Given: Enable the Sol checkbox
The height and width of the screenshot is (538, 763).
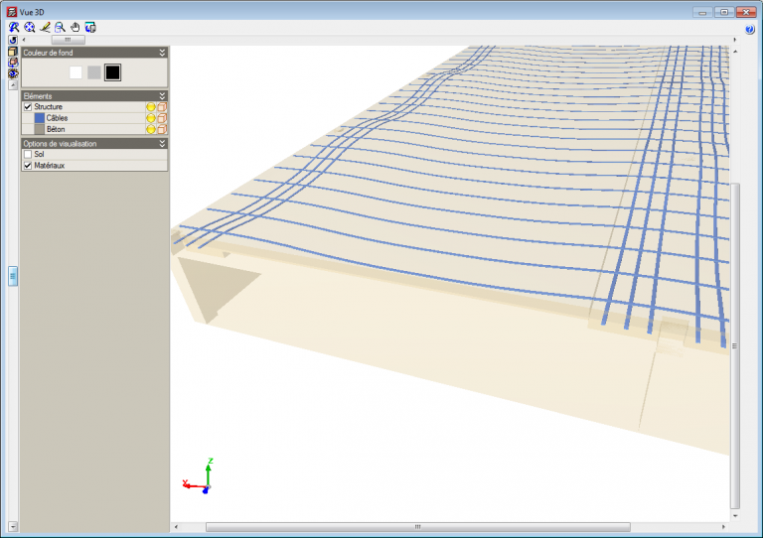Looking at the screenshot, I should tap(28, 154).
